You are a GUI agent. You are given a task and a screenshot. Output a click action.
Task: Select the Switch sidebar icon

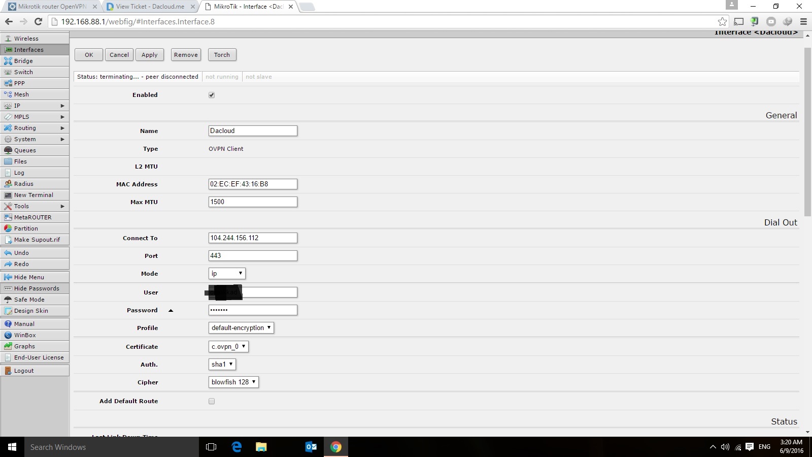8,72
